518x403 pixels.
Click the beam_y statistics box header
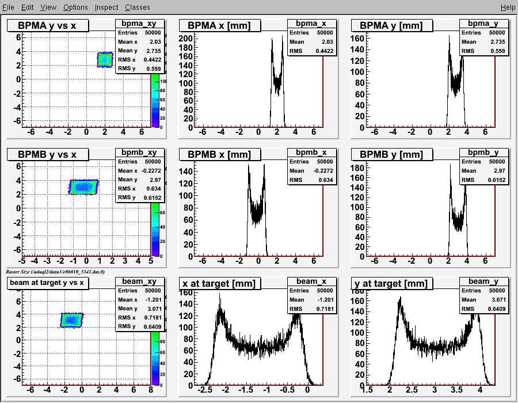click(x=483, y=281)
